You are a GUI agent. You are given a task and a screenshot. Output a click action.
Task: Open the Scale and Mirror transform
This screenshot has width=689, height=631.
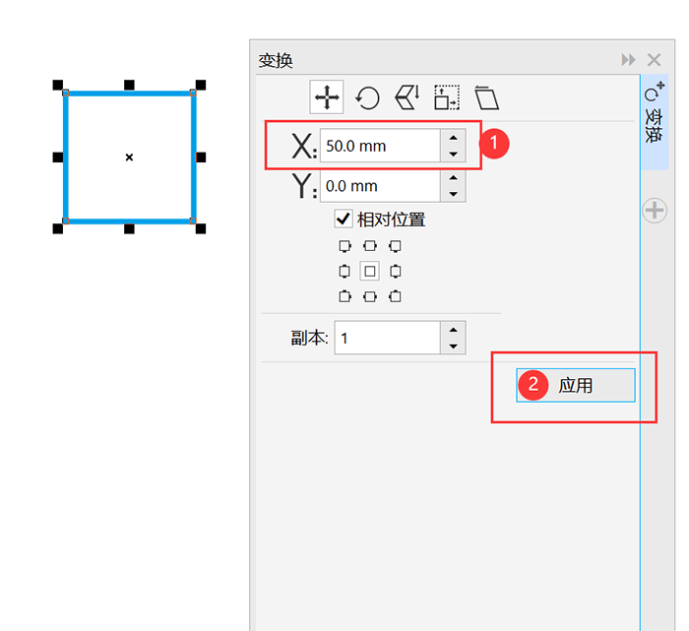(407, 96)
